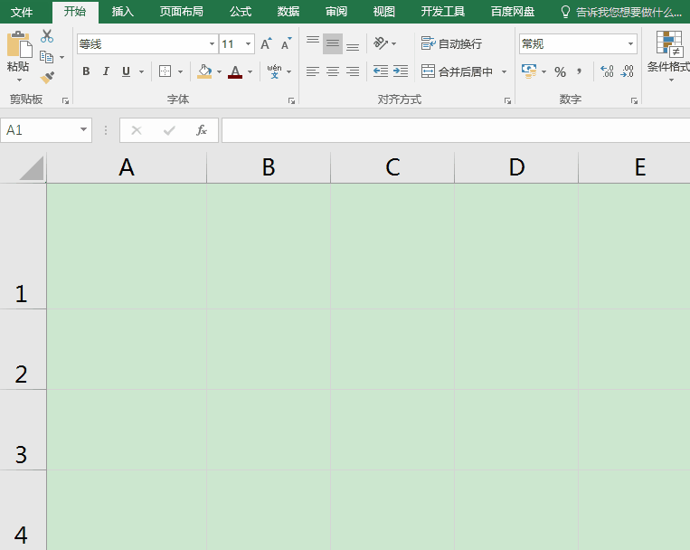The height and width of the screenshot is (550, 690).
Task: Select column C header
Action: tap(392, 167)
